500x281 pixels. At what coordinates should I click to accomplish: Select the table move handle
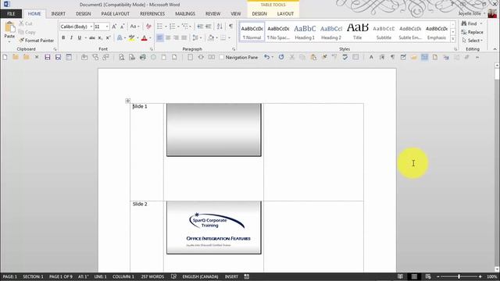(127, 101)
